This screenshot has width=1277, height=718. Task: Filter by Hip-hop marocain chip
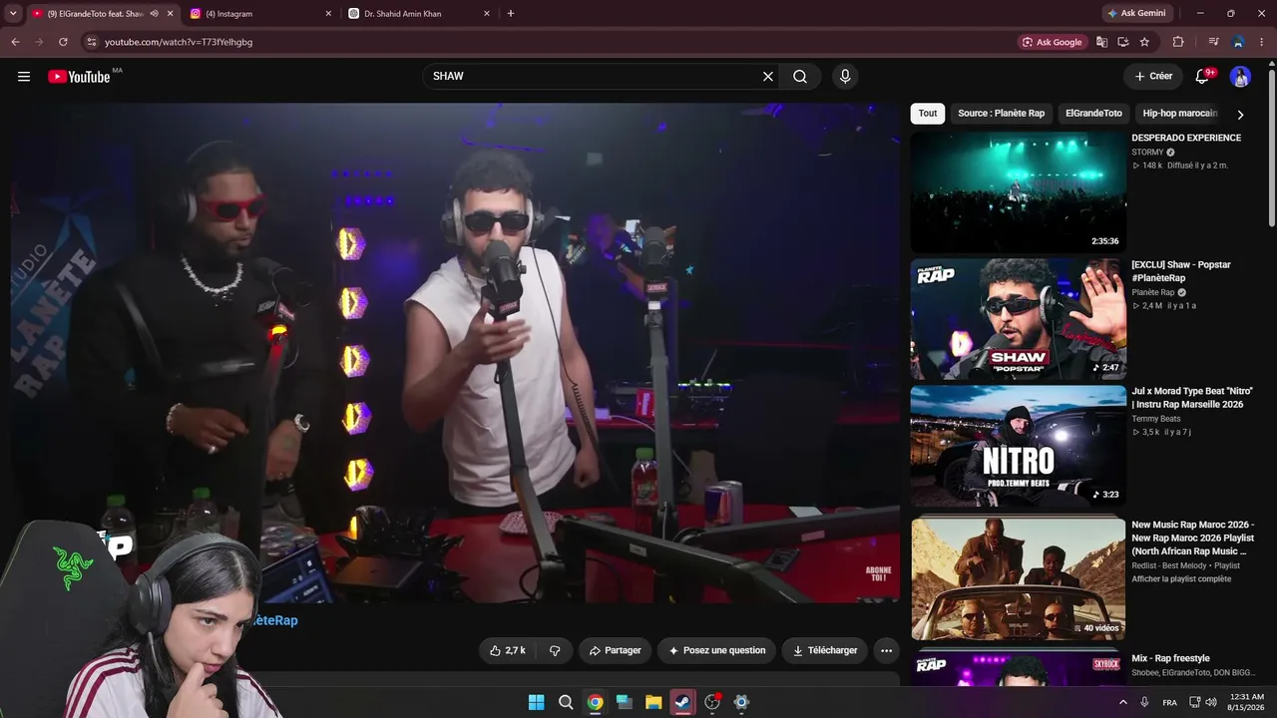[1180, 114]
